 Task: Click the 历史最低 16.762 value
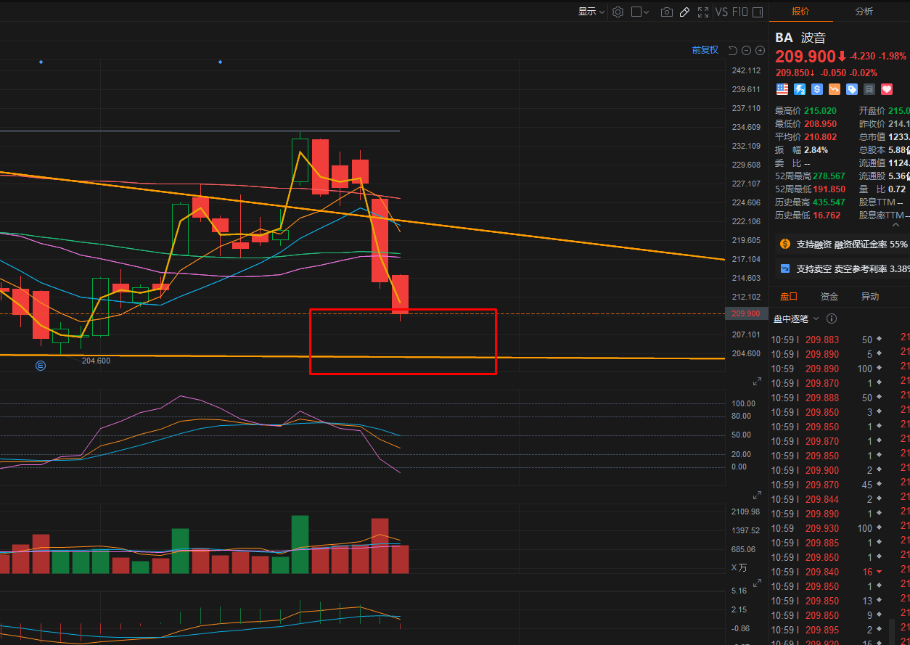click(827, 215)
